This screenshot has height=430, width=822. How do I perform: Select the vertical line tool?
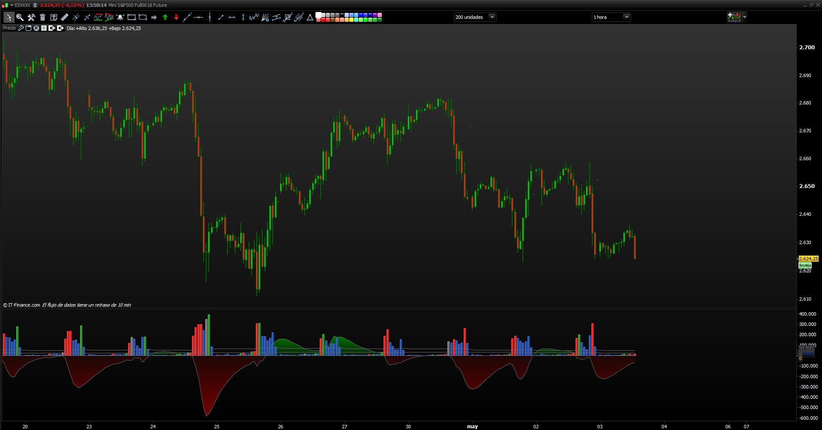[210, 17]
